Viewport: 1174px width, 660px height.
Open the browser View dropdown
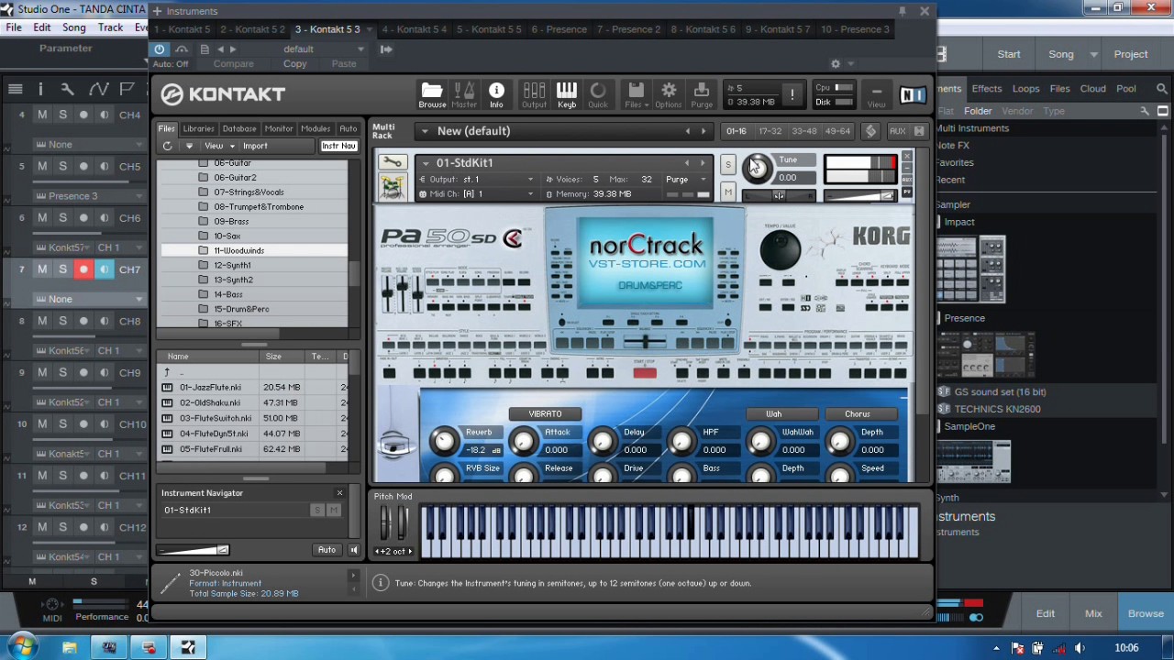(219, 146)
